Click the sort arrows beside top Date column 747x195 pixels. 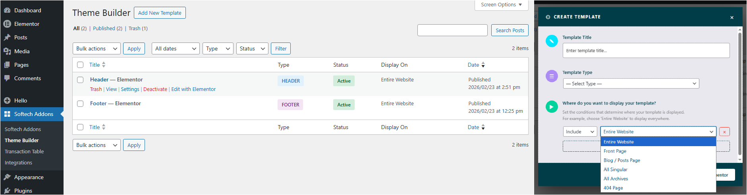(x=483, y=65)
